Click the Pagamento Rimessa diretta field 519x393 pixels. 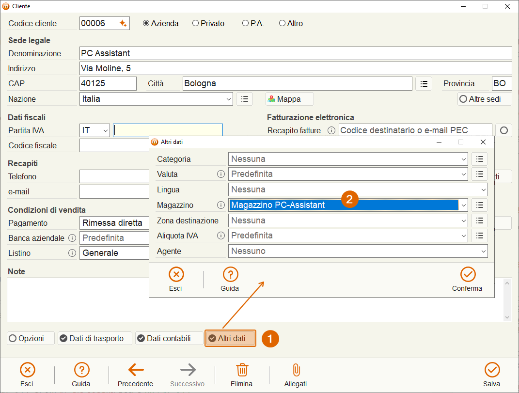(114, 223)
